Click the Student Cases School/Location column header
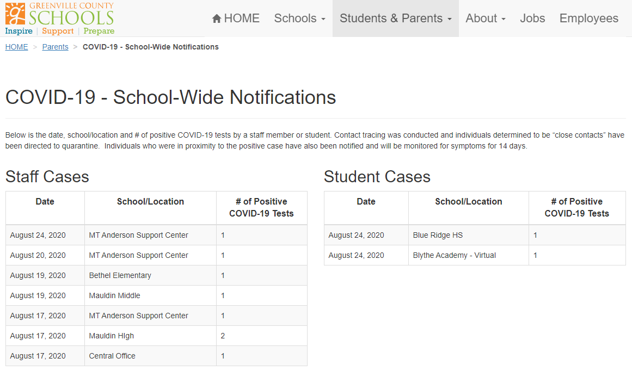 click(468, 208)
